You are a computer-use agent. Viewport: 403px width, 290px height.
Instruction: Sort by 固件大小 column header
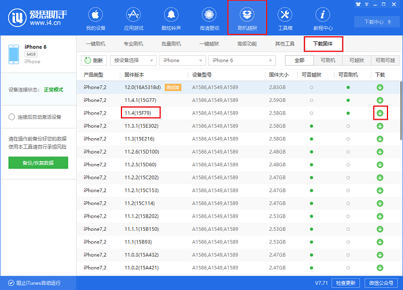279,75
